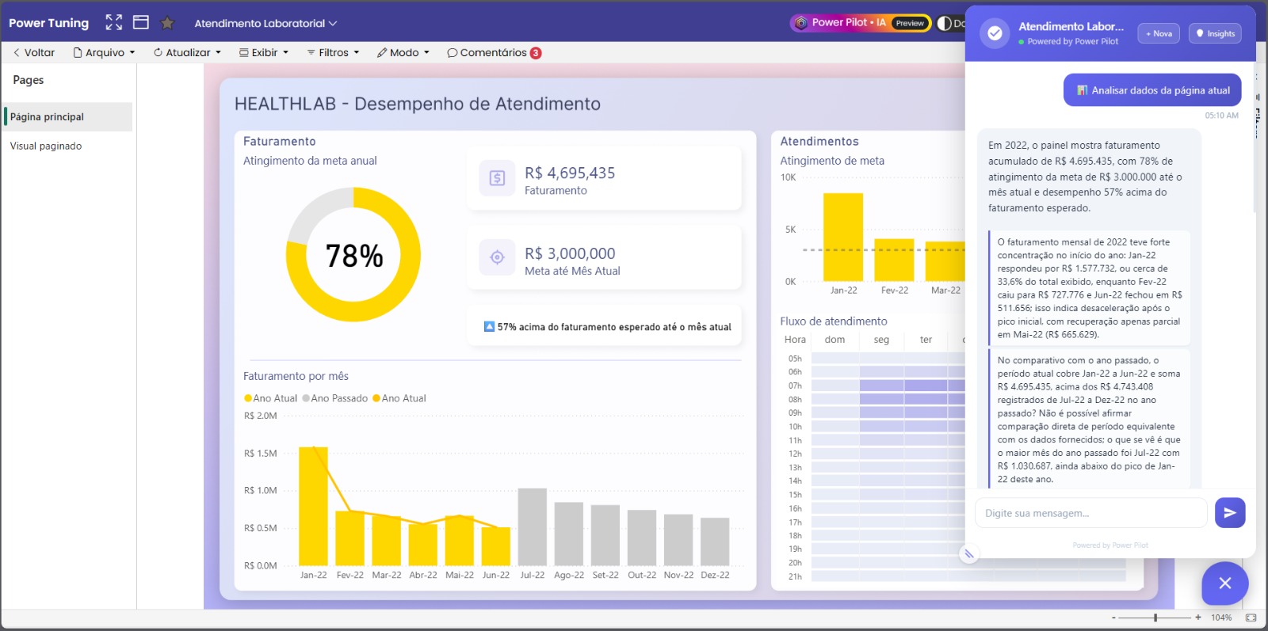Open the Arquivo dropdown menu
The image size is (1268, 631).
[x=104, y=52]
